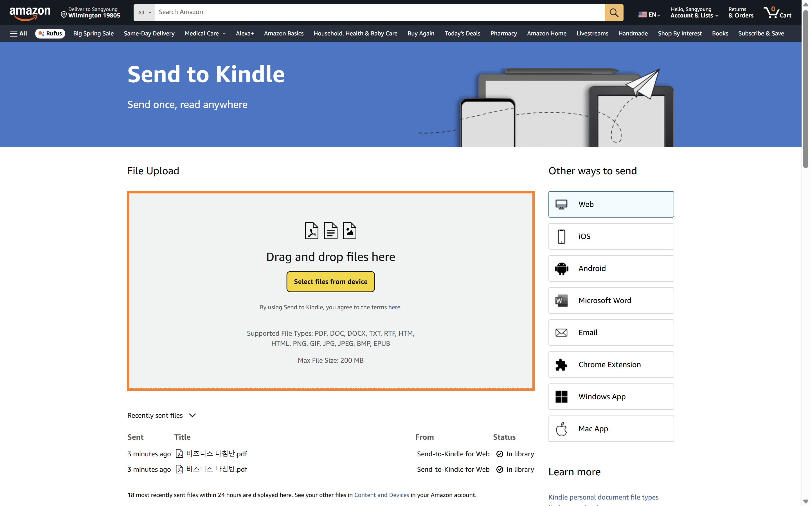Open Today's Deals
Viewport: 810px width, 506px height.
click(462, 33)
